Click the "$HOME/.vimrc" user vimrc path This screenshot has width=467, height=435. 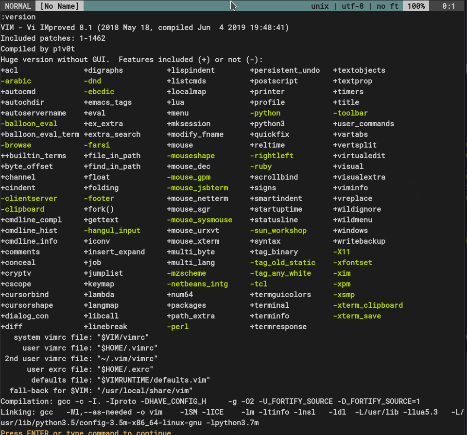(x=127, y=348)
